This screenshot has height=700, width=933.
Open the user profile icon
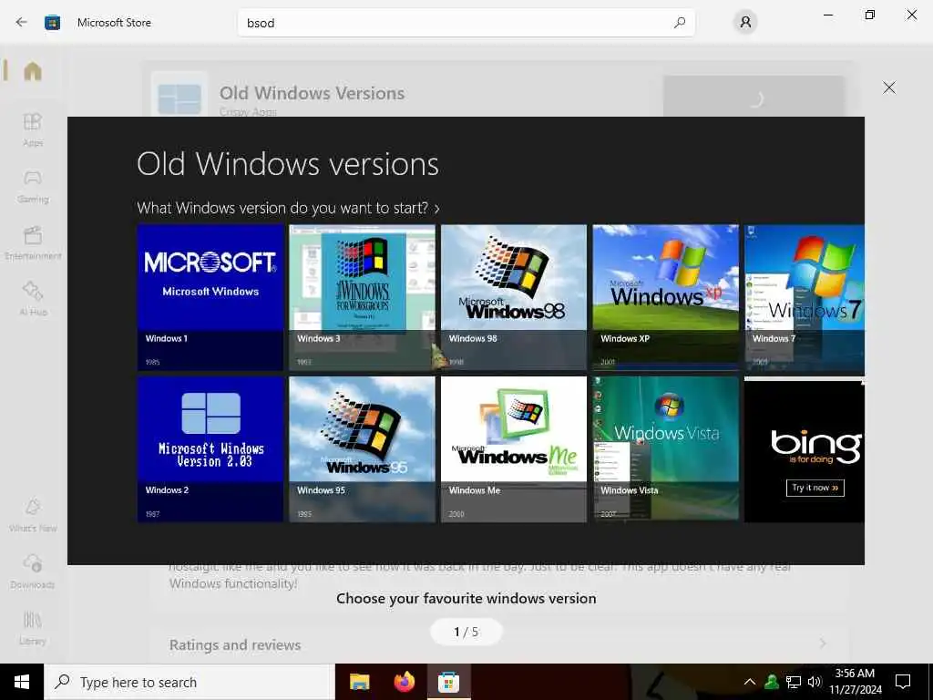(745, 23)
